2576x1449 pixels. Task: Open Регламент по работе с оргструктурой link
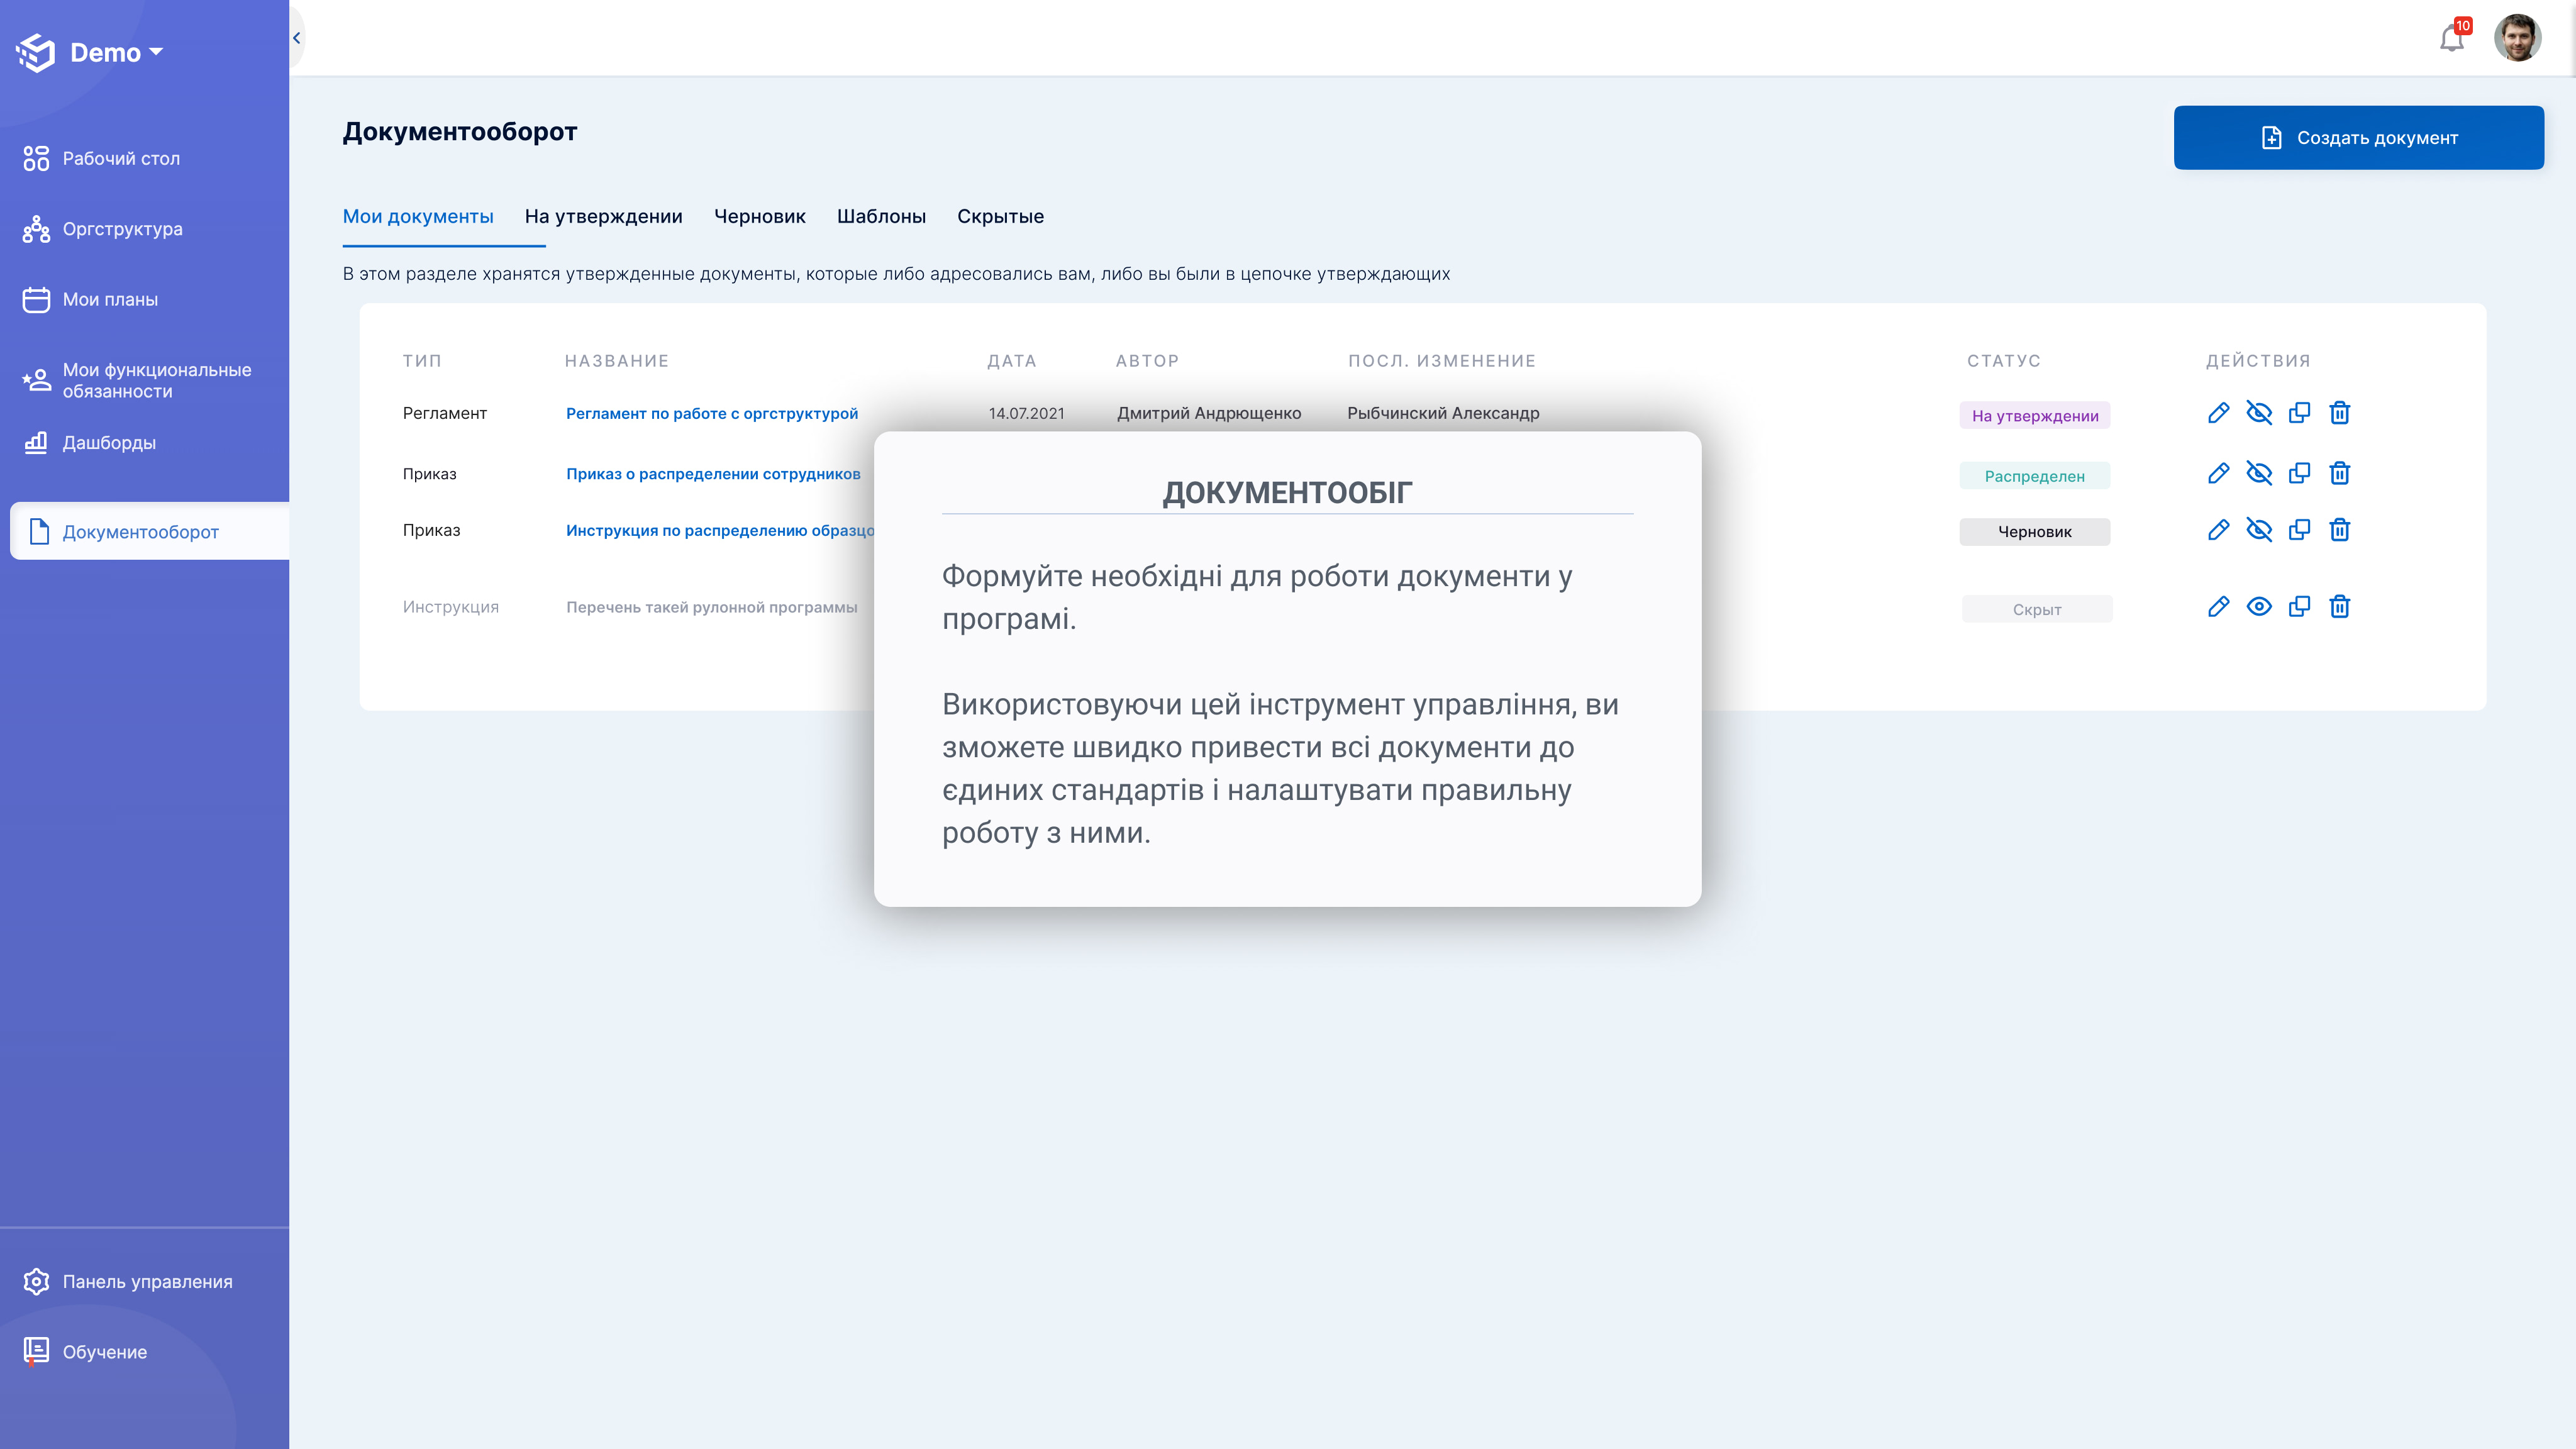click(712, 413)
